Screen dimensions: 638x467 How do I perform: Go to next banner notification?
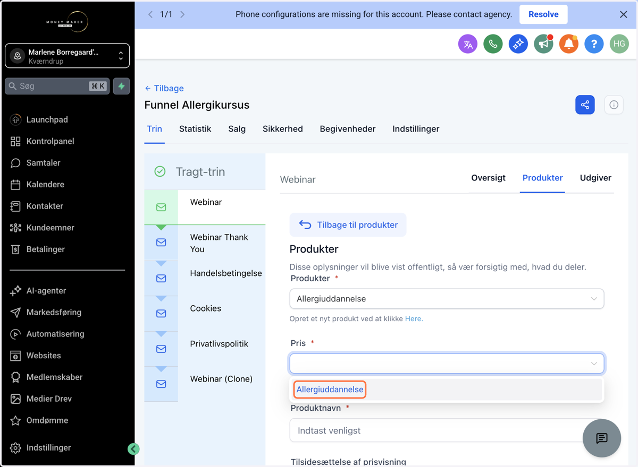[x=182, y=14]
